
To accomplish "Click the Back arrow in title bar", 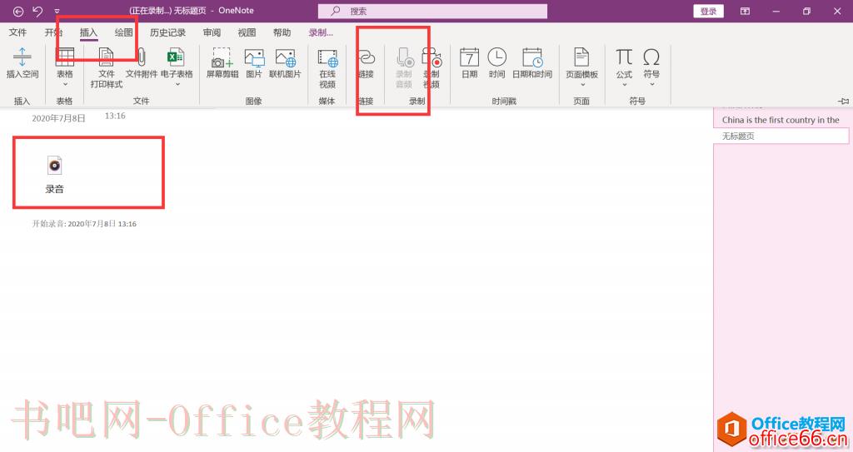I will [18, 11].
